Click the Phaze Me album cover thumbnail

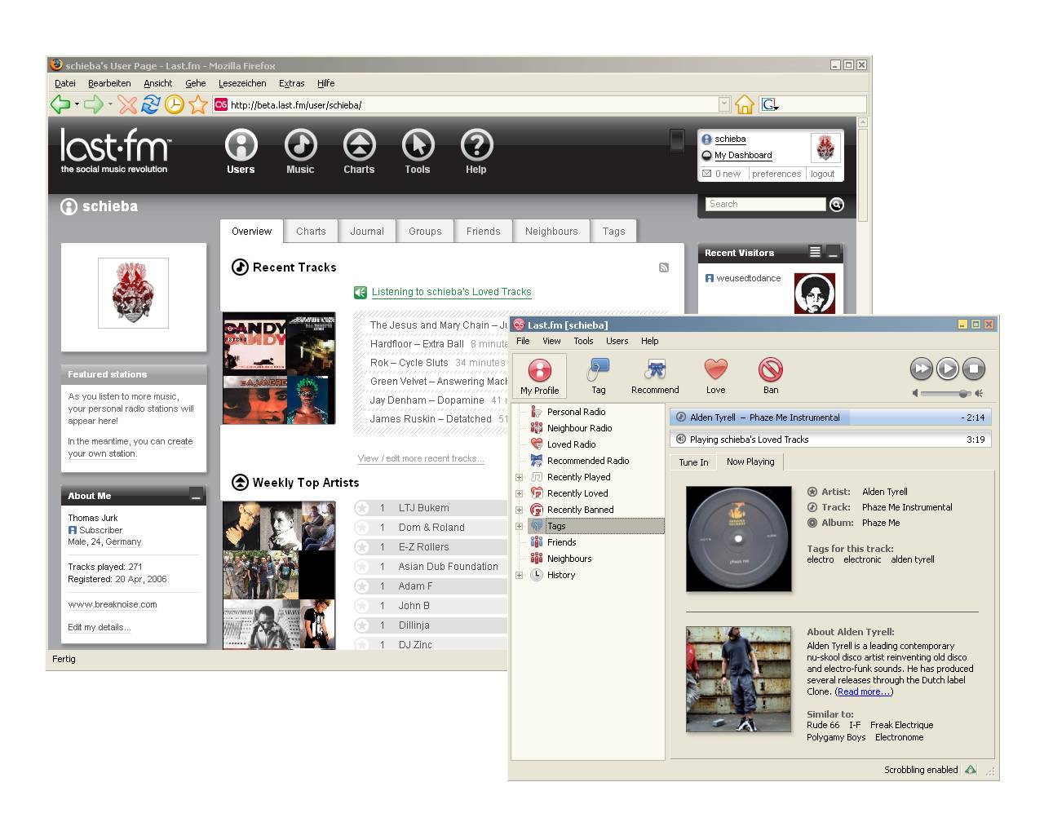tap(739, 539)
